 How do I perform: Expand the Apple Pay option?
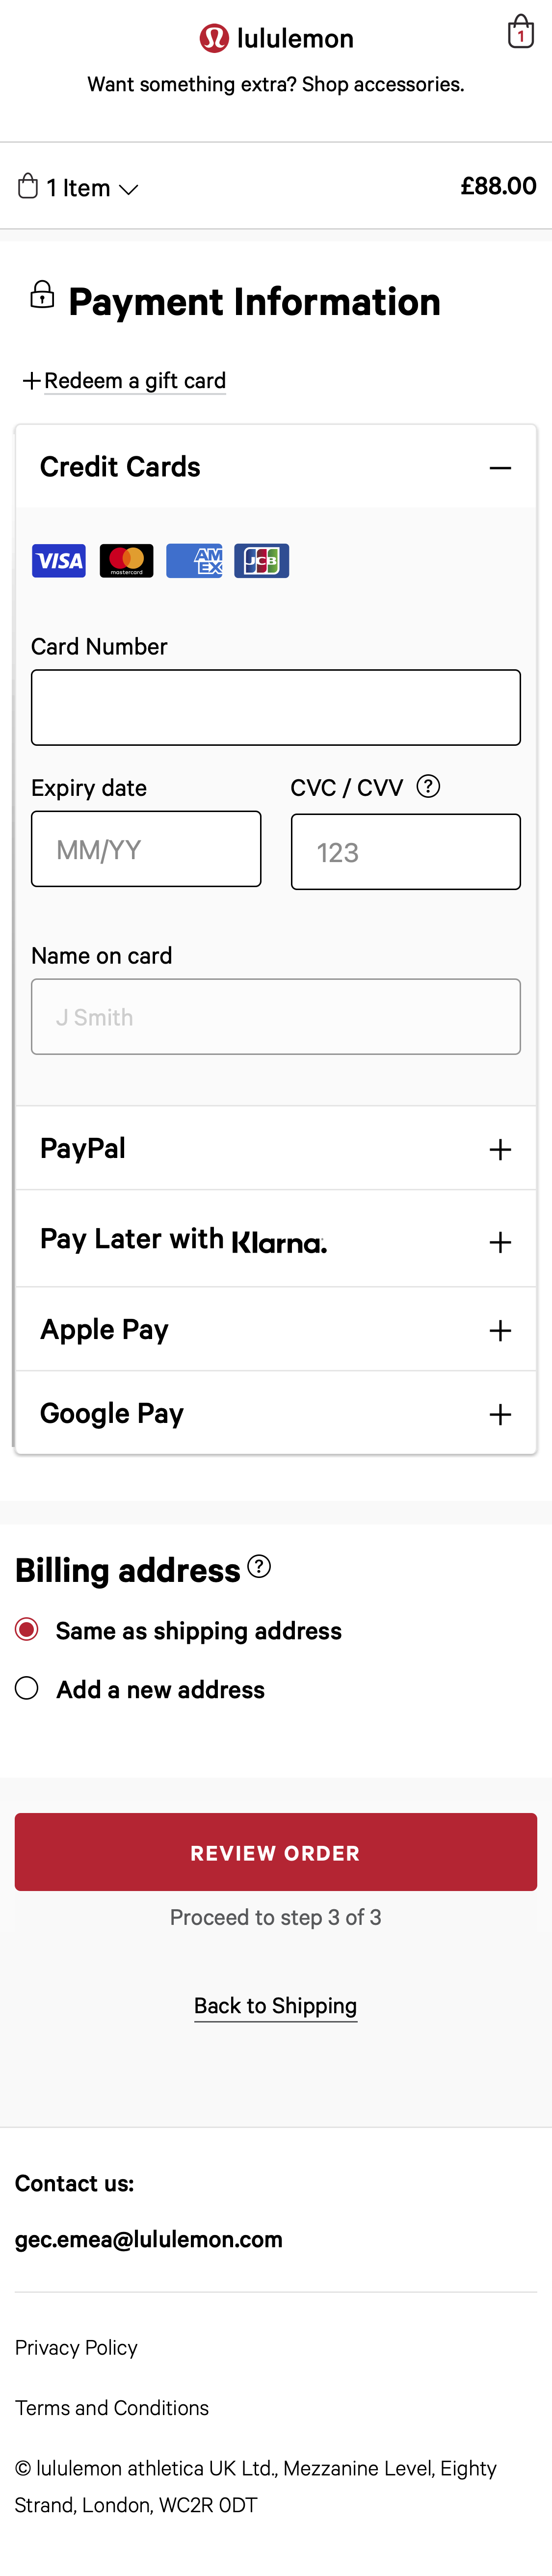coord(499,1330)
